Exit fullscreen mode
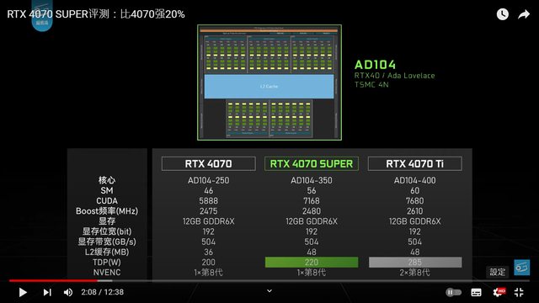This screenshot has height=303, width=539. [x=519, y=292]
